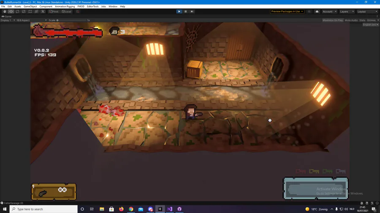Open the Display 1 dropdown

pos(8,20)
